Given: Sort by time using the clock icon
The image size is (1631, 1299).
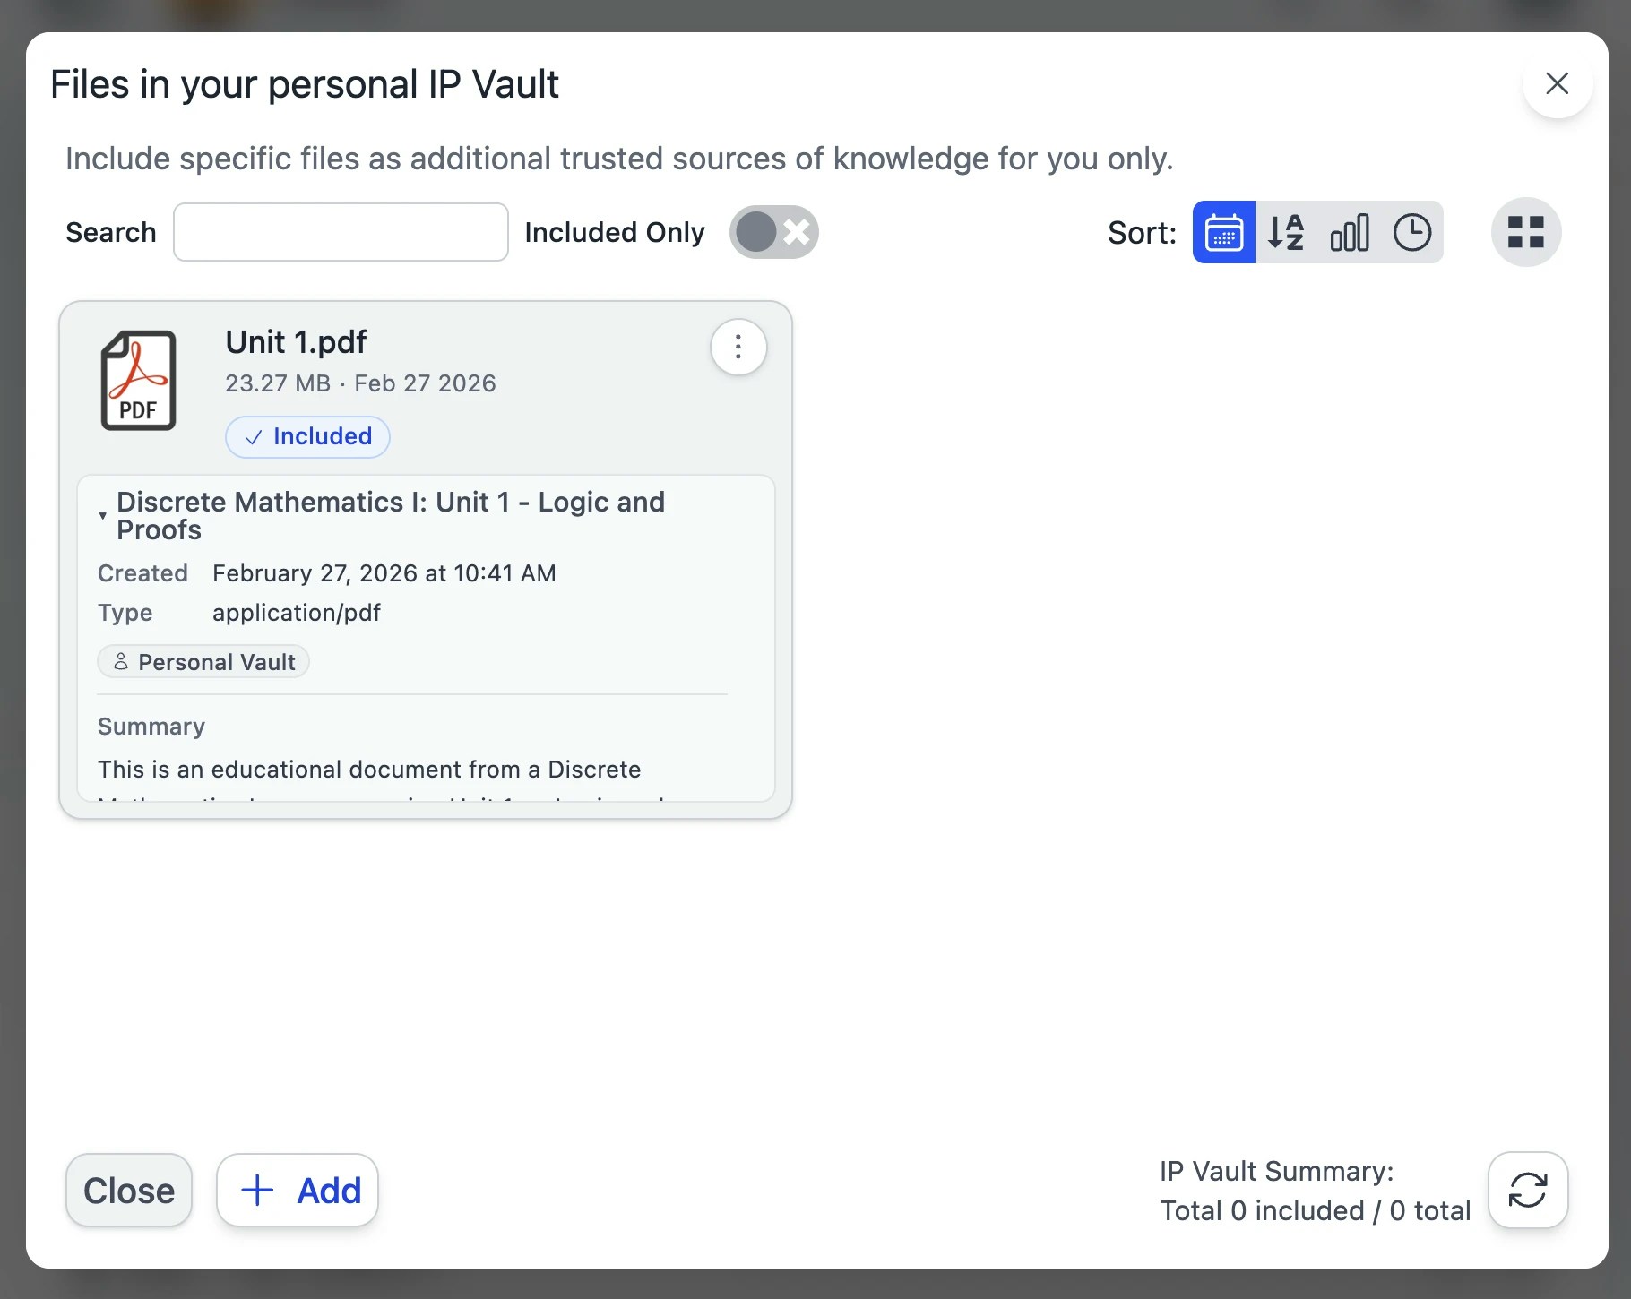Looking at the screenshot, I should [x=1413, y=232].
